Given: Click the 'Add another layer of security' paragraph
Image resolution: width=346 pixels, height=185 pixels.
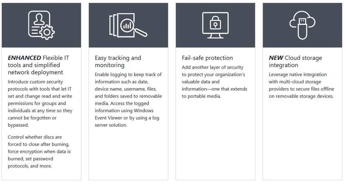Looking at the screenshot, I should [x=214, y=82].
